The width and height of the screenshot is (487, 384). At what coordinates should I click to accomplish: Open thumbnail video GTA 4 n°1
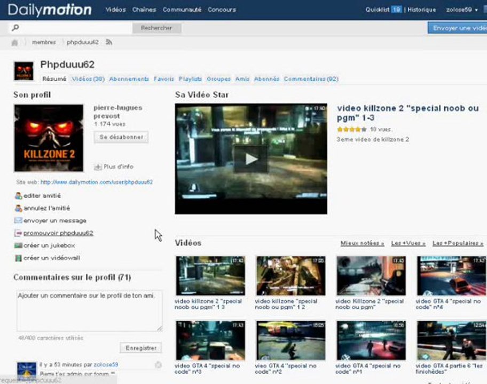pos(371,341)
